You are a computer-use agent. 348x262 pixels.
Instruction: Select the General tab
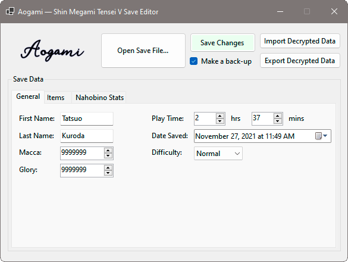tap(28, 96)
